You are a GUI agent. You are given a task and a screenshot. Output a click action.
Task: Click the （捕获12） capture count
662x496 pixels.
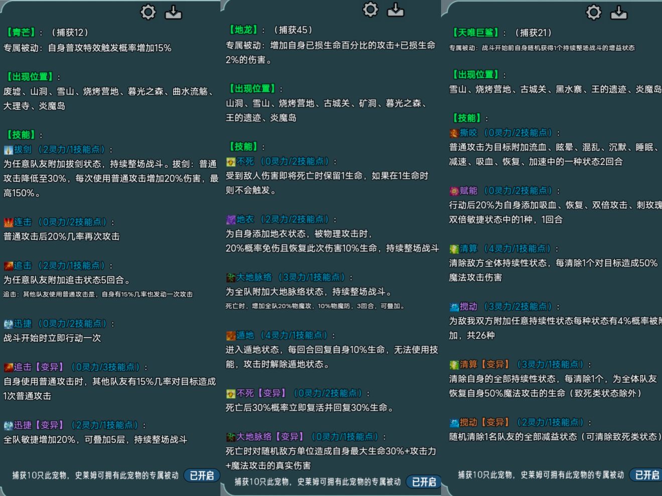coord(70,33)
